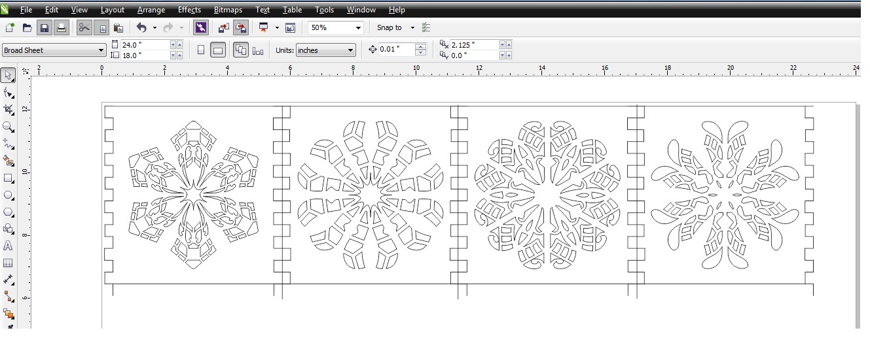Open the Window menu
The width and height of the screenshot is (870, 341).
point(361,10)
